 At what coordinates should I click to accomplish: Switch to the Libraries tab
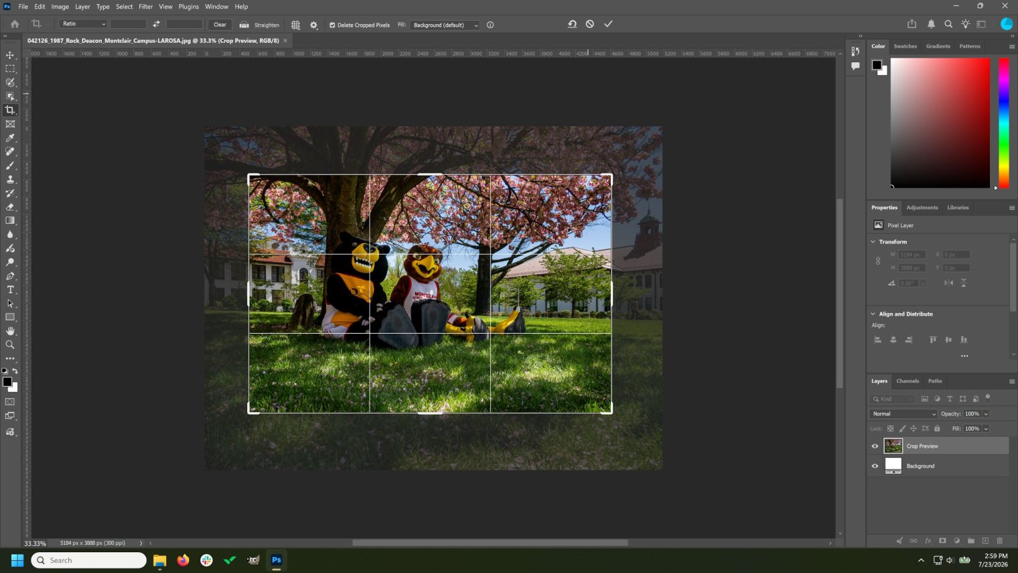coord(958,208)
